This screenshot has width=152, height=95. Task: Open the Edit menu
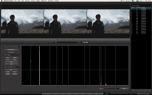pos(19,1)
